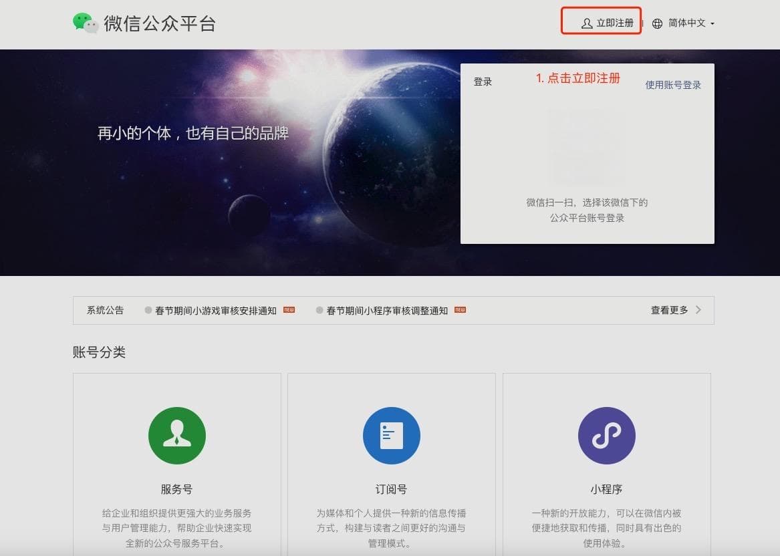Image resolution: width=780 pixels, height=556 pixels.
Task: Click the dropdown arrow next to 简体中文
Action: coord(712,23)
